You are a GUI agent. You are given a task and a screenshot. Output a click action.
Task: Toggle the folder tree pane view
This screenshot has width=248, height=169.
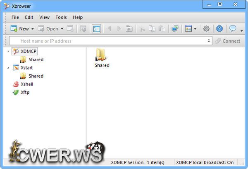pos(96,29)
